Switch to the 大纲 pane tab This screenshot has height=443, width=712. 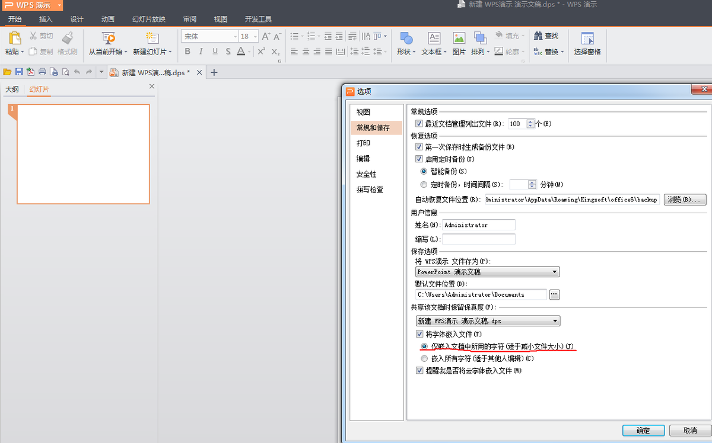[x=12, y=89]
